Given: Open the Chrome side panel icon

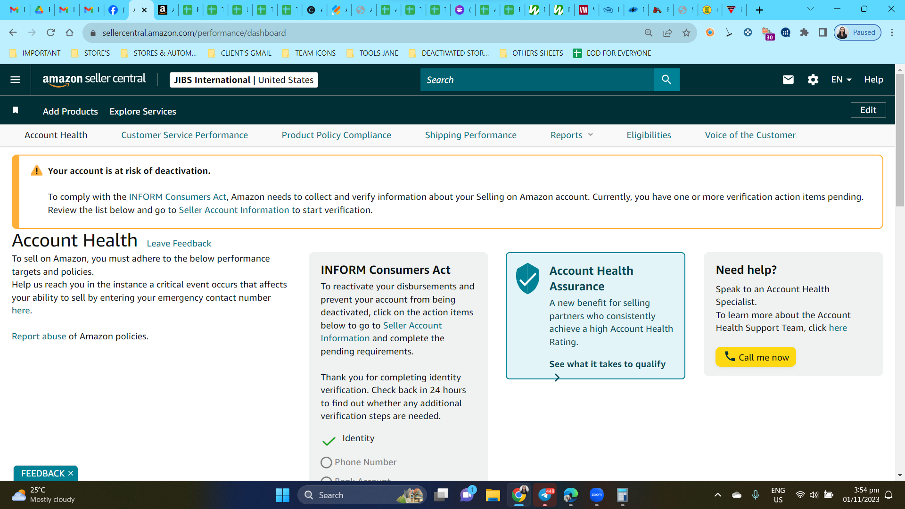Looking at the screenshot, I should [823, 33].
